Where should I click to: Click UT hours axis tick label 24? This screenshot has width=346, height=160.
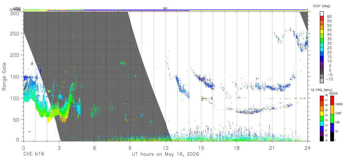click(x=307, y=148)
